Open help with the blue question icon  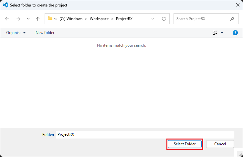tap(235, 33)
